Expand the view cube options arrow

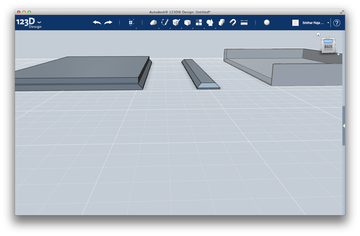pyautogui.click(x=338, y=54)
